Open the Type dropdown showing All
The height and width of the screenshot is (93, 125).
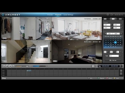pyautogui.click(x=115, y=56)
